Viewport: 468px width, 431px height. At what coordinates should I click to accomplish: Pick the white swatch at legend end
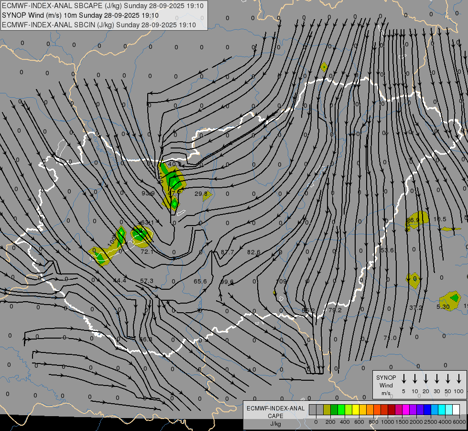[456, 410]
